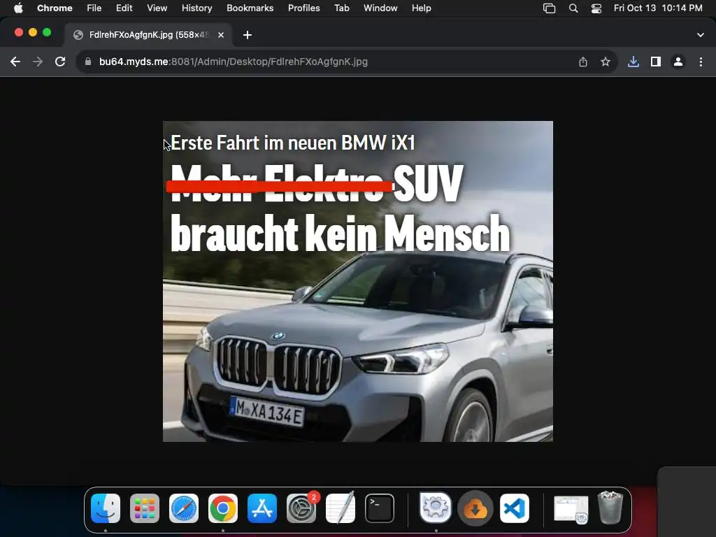Launch Terminal from the Dock

pos(380,508)
